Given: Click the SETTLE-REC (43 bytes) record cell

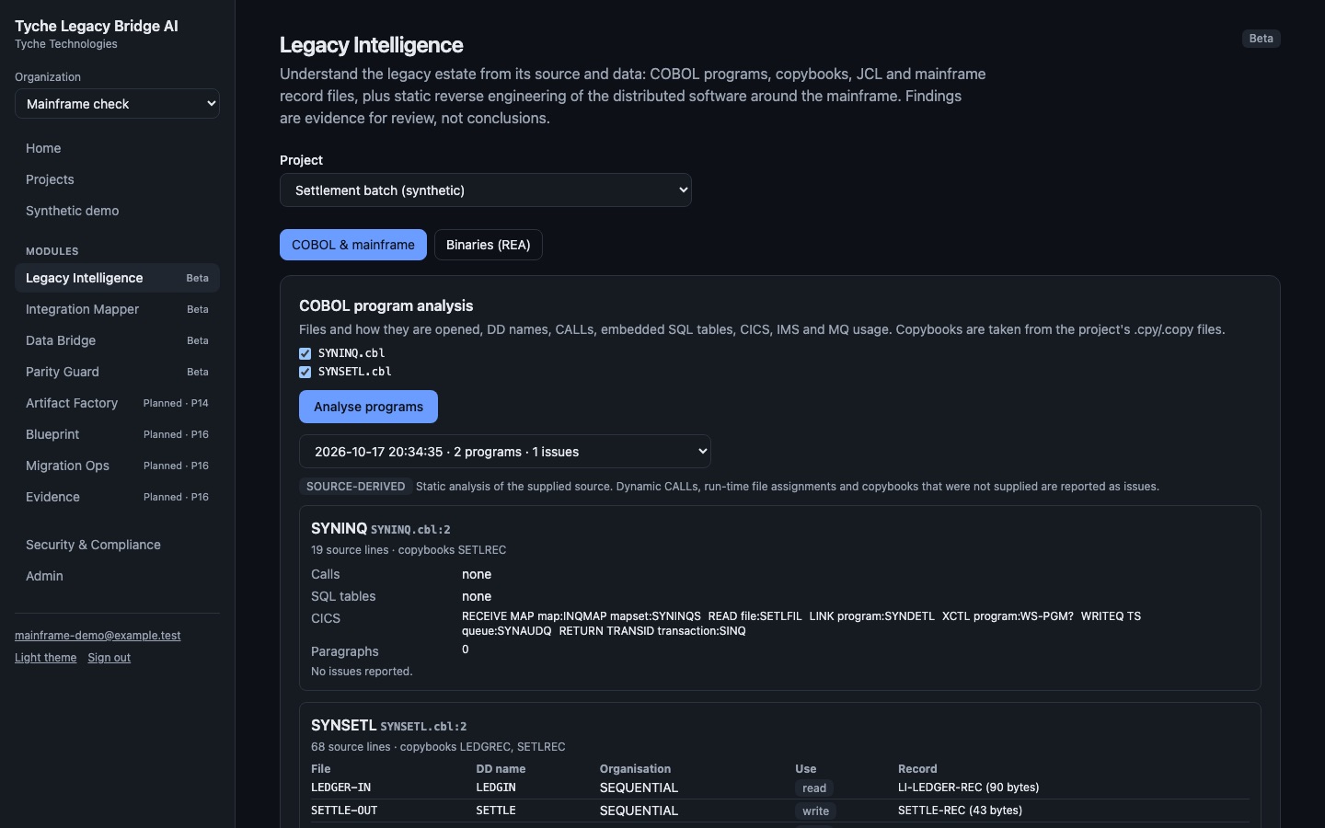Looking at the screenshot, I should point(961,811).
